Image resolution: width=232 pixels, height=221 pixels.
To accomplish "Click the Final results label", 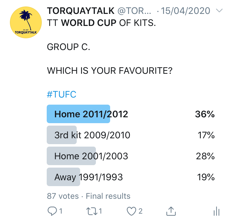I will [x=108, y=196].
